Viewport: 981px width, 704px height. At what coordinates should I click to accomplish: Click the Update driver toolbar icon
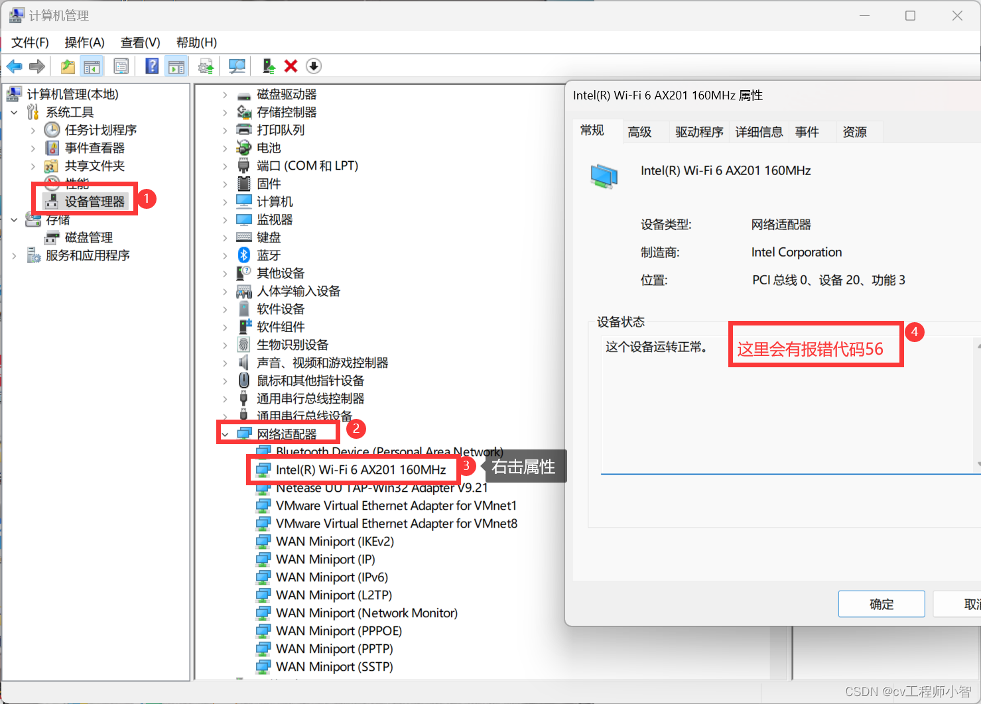[x=206, y=66]
